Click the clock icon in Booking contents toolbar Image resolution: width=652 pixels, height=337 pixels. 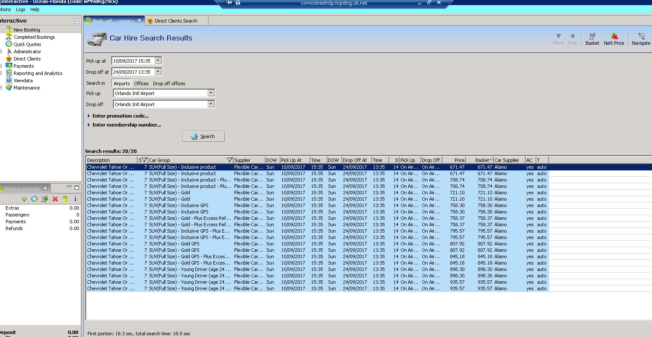point(35,199)
